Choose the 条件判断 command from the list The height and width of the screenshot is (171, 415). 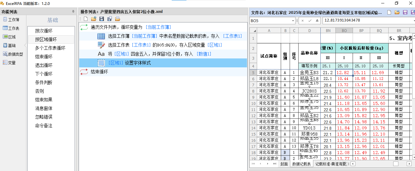(44, 82)
